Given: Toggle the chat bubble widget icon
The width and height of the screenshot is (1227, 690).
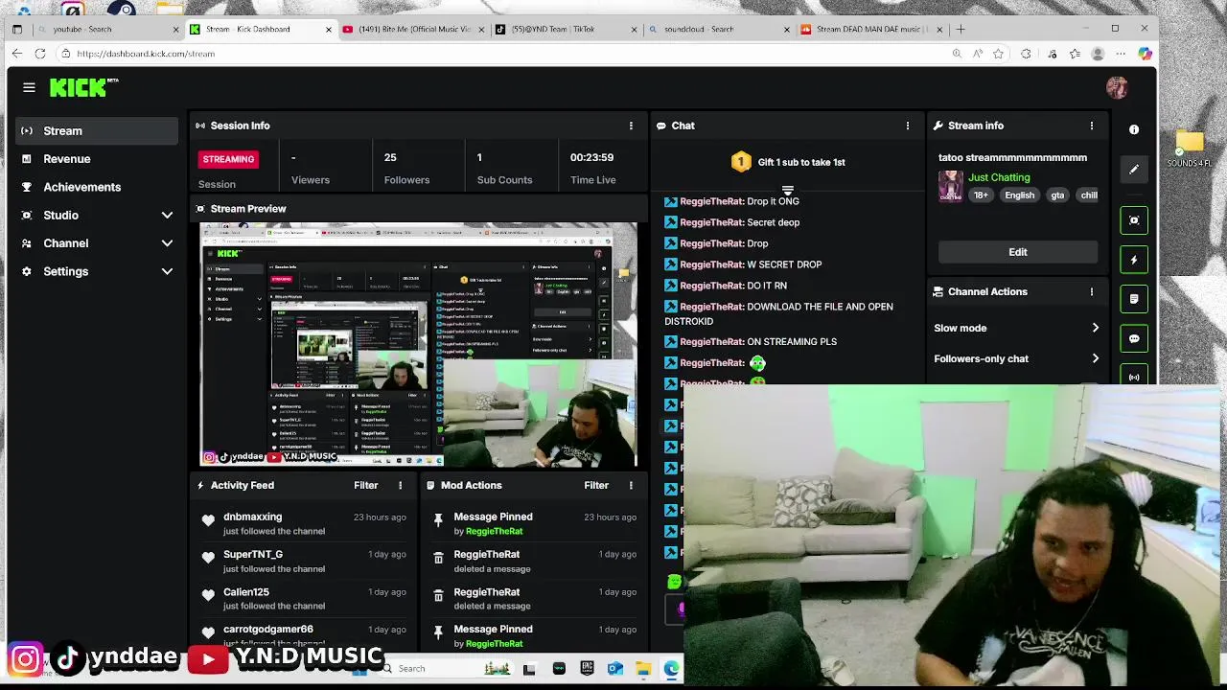Looking at the screenshot, I should click(1134, 338).
